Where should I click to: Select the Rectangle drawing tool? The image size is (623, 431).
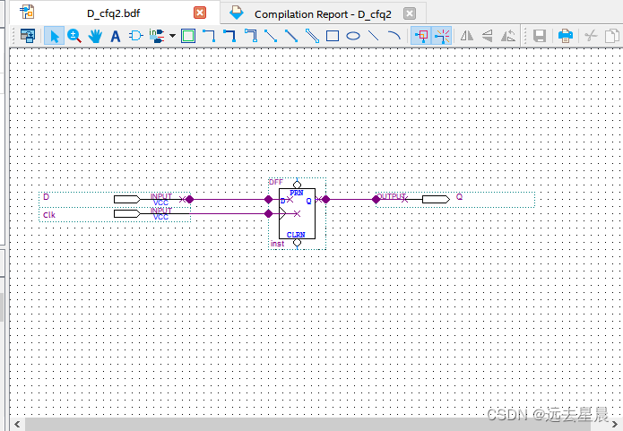[333, 36]
